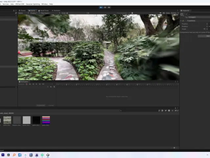210x158 pixels.
Task: Click the Project panel favorites star icon
Action: 172,111
